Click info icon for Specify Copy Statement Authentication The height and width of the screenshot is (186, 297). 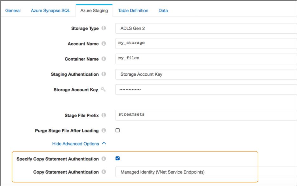[x=103, y=159]
